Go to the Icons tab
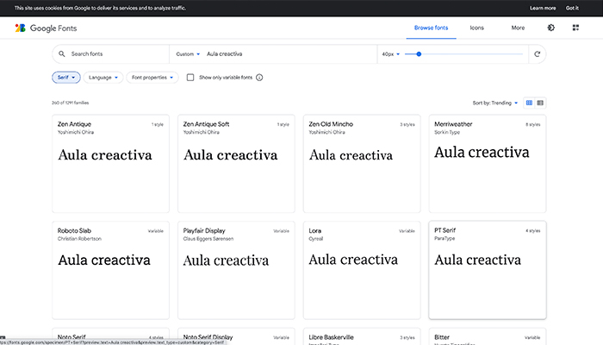The width and height of the screenshot is (603, 345). (477, 28)
